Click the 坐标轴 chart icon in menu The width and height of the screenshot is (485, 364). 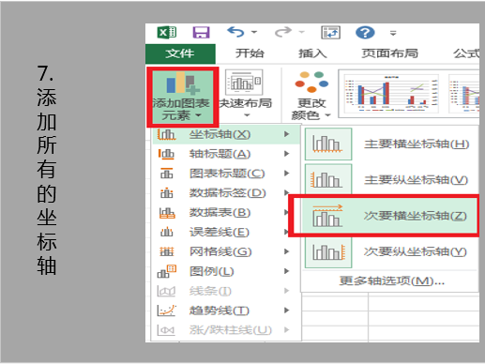(x=166, y=134)
